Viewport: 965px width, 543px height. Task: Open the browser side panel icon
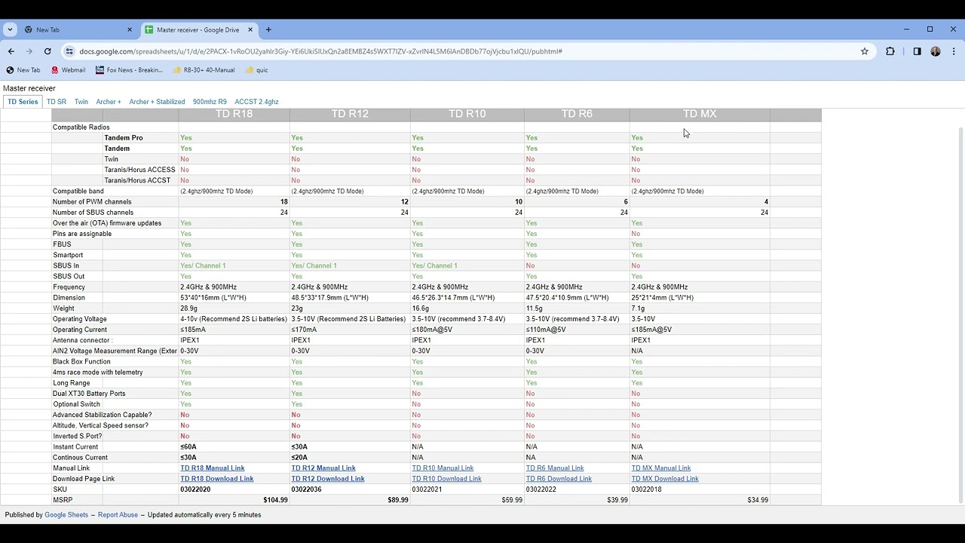point(917,51)
